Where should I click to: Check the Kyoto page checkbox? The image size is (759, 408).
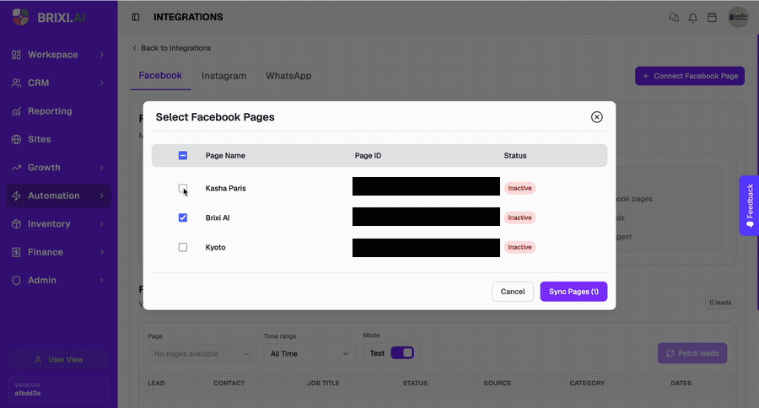182,247
